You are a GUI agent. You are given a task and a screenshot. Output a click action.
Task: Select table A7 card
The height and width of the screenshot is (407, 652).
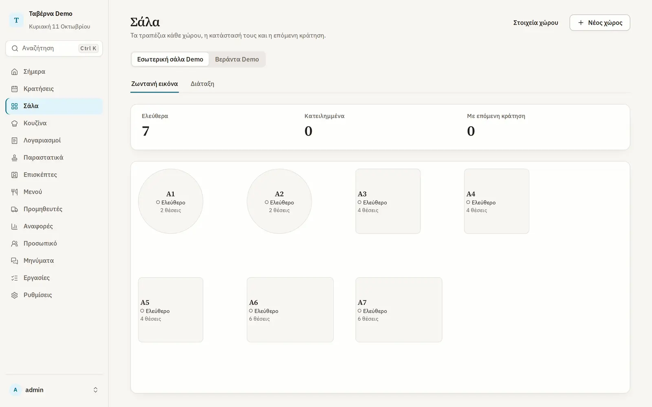399,310
